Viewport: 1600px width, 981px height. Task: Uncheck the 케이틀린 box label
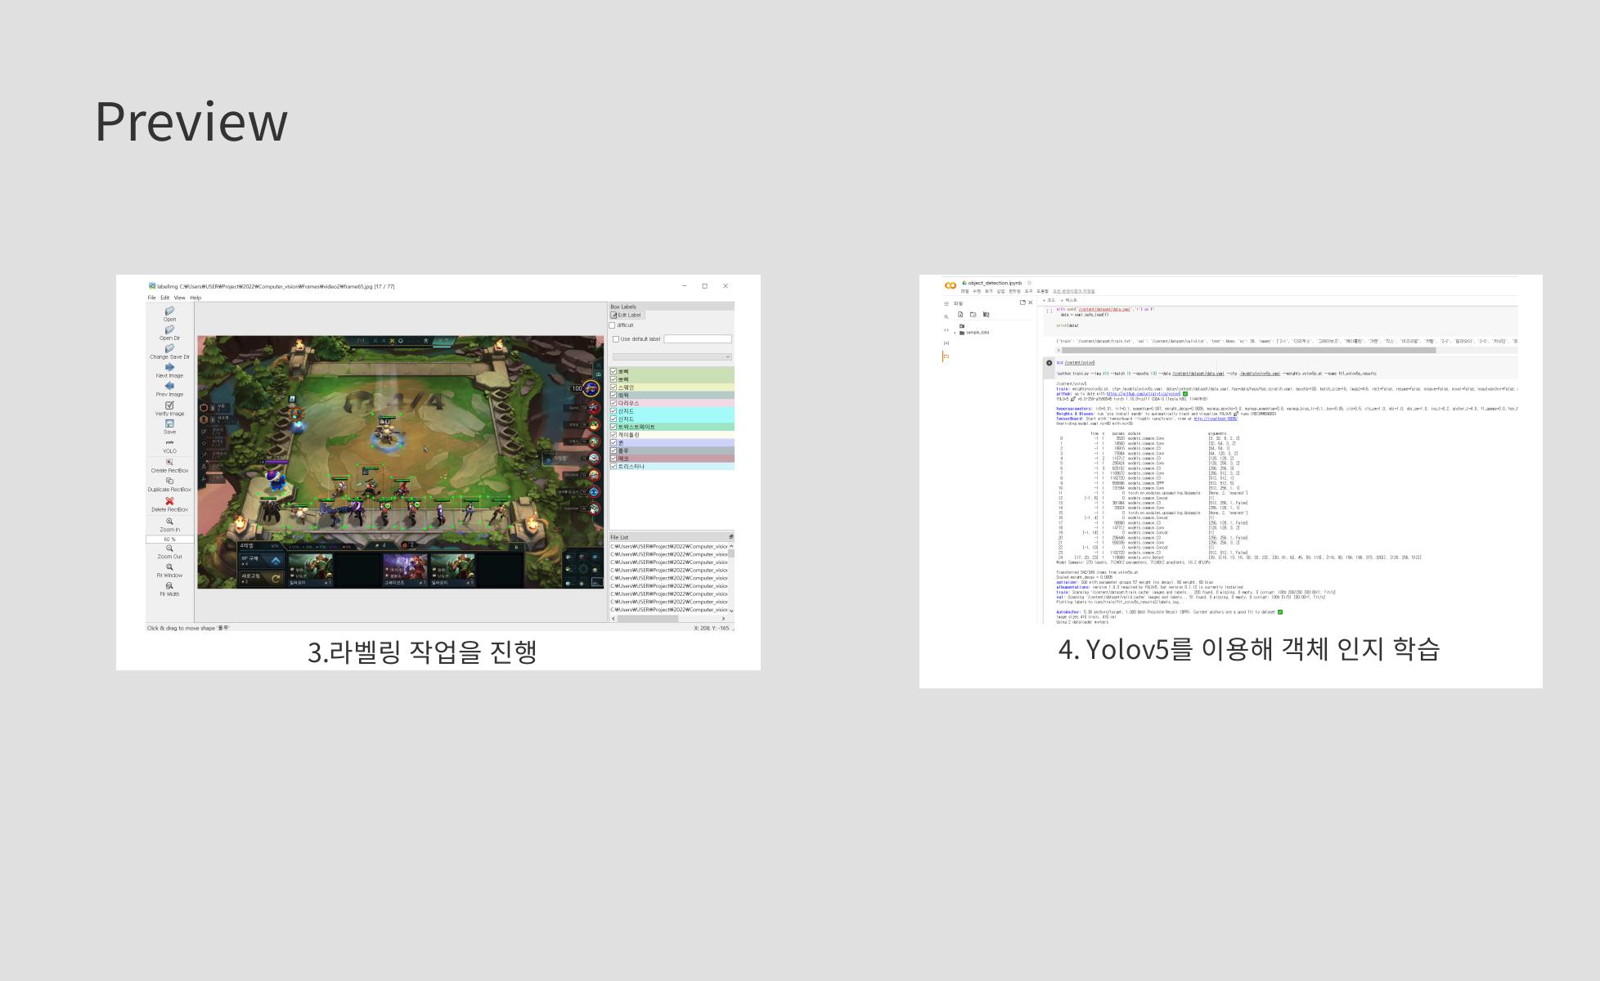[x=613, y=435]
